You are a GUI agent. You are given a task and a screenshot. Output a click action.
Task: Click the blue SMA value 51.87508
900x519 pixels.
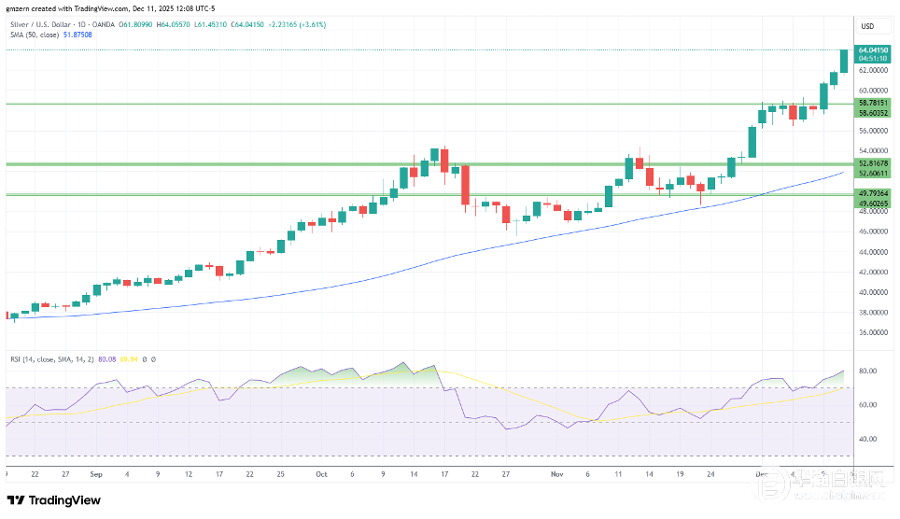click(x=77, y=35)
